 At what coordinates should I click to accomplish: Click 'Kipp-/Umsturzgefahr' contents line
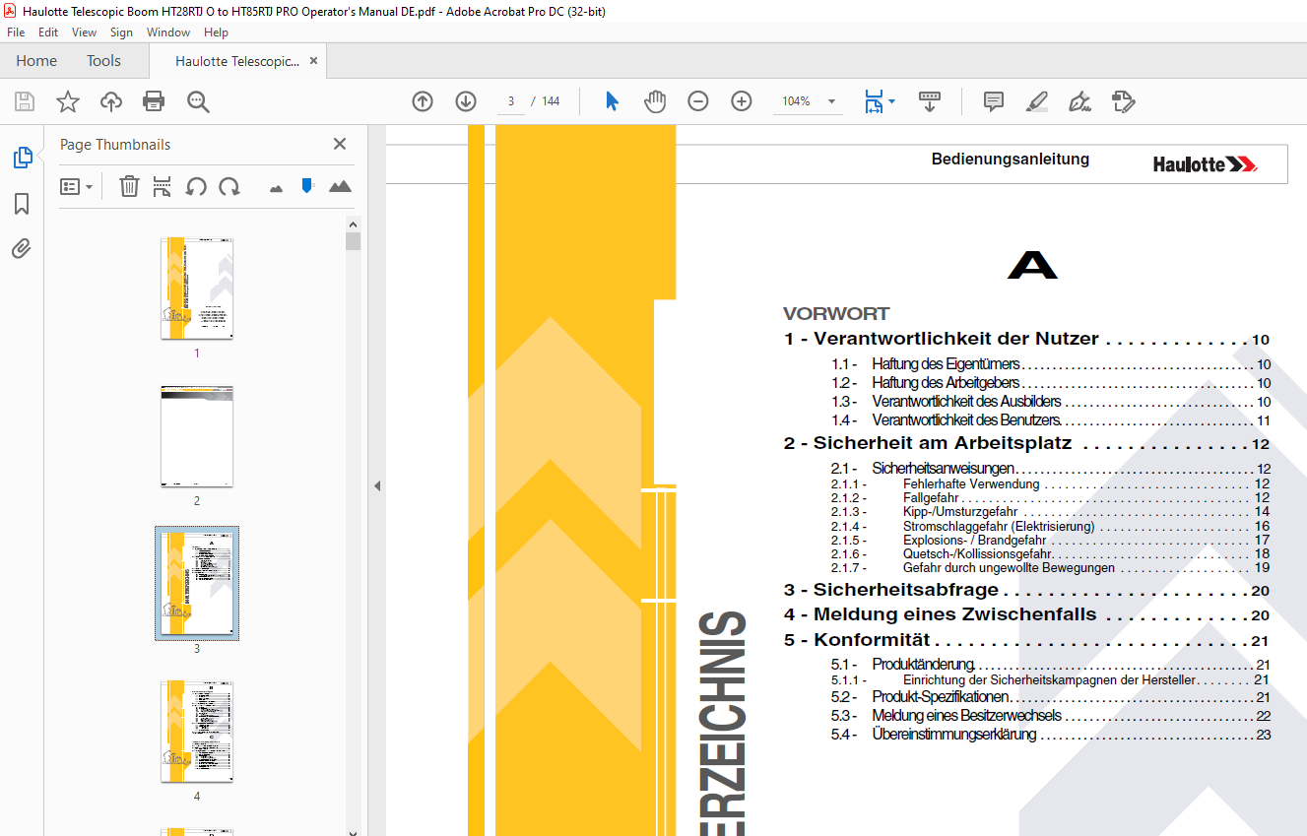coord(960,512)
